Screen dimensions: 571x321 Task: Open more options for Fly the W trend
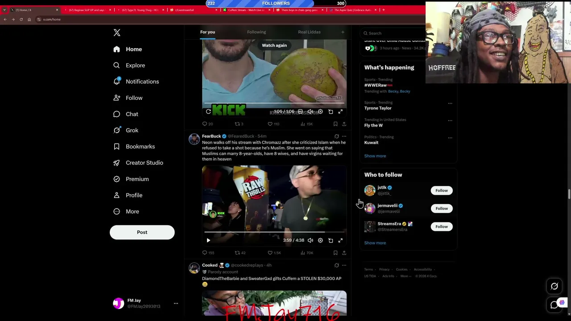tap(450, 120)
